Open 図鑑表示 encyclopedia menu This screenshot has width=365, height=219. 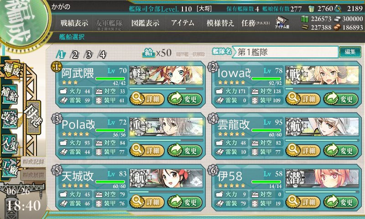[146, 23]
